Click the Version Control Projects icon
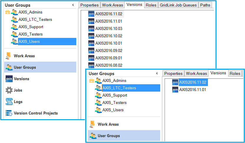The width and height of the screenshot is (245, 143). click(x=9, y=113)
